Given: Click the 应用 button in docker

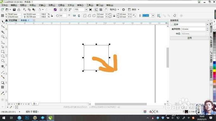Looking at the screenshot, I should tap(189, 38).
